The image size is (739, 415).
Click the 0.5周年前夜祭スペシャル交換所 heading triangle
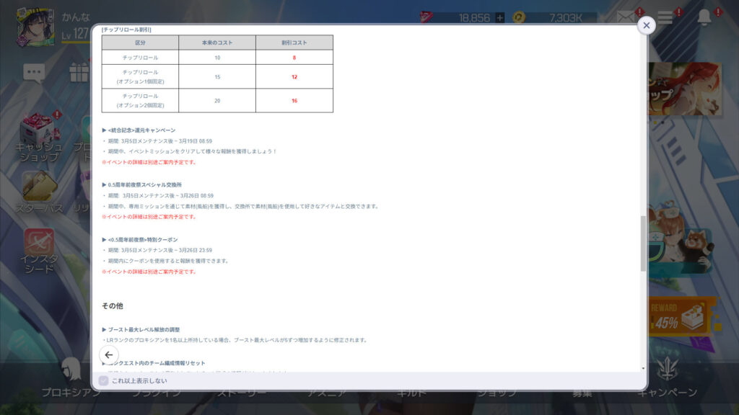105,185
